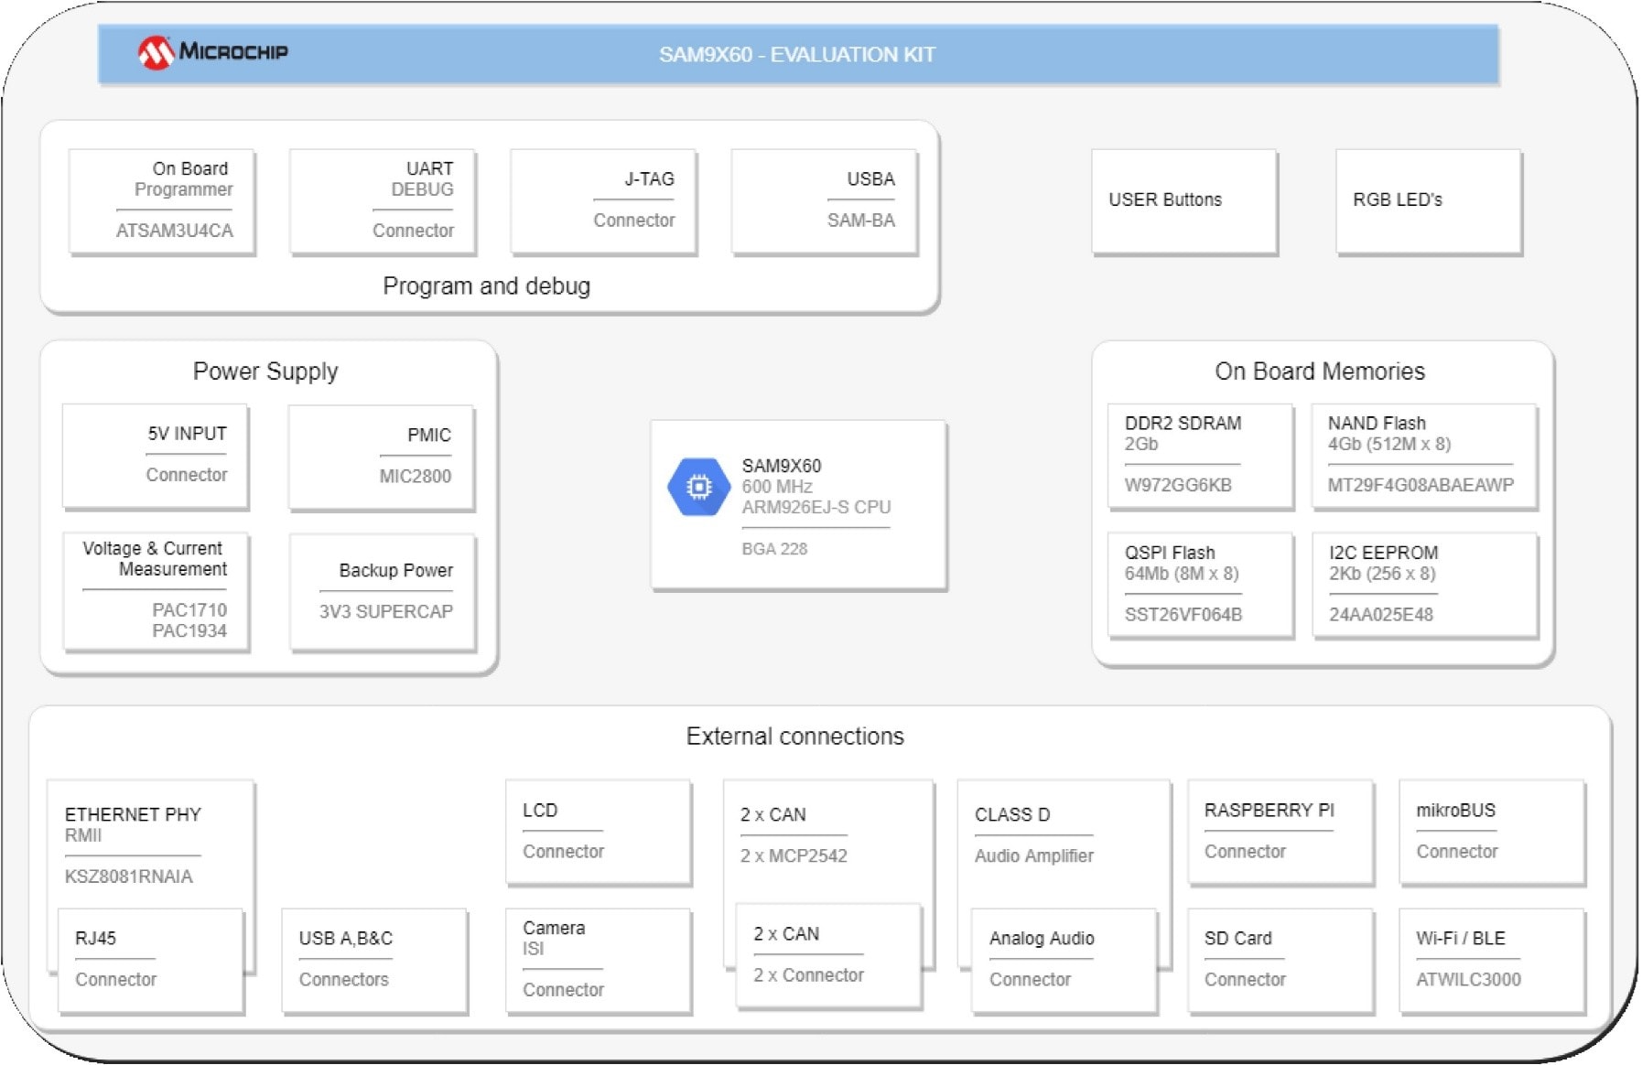Select the USBA SAM-BA block
The width and height of the screenshot is (1642, 1065).
(x=824, y=200)
